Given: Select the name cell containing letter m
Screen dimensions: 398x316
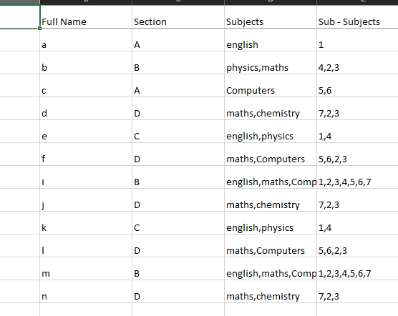Looking at the screenshot, I should coord(86,269).
